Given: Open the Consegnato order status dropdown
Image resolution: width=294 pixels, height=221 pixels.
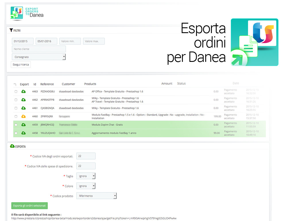Looking at the screenshot, I should point(39,57).
